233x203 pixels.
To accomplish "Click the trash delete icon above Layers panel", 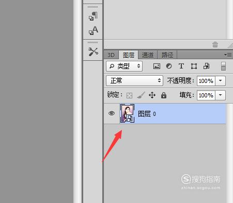I will (x=215, y=45).
